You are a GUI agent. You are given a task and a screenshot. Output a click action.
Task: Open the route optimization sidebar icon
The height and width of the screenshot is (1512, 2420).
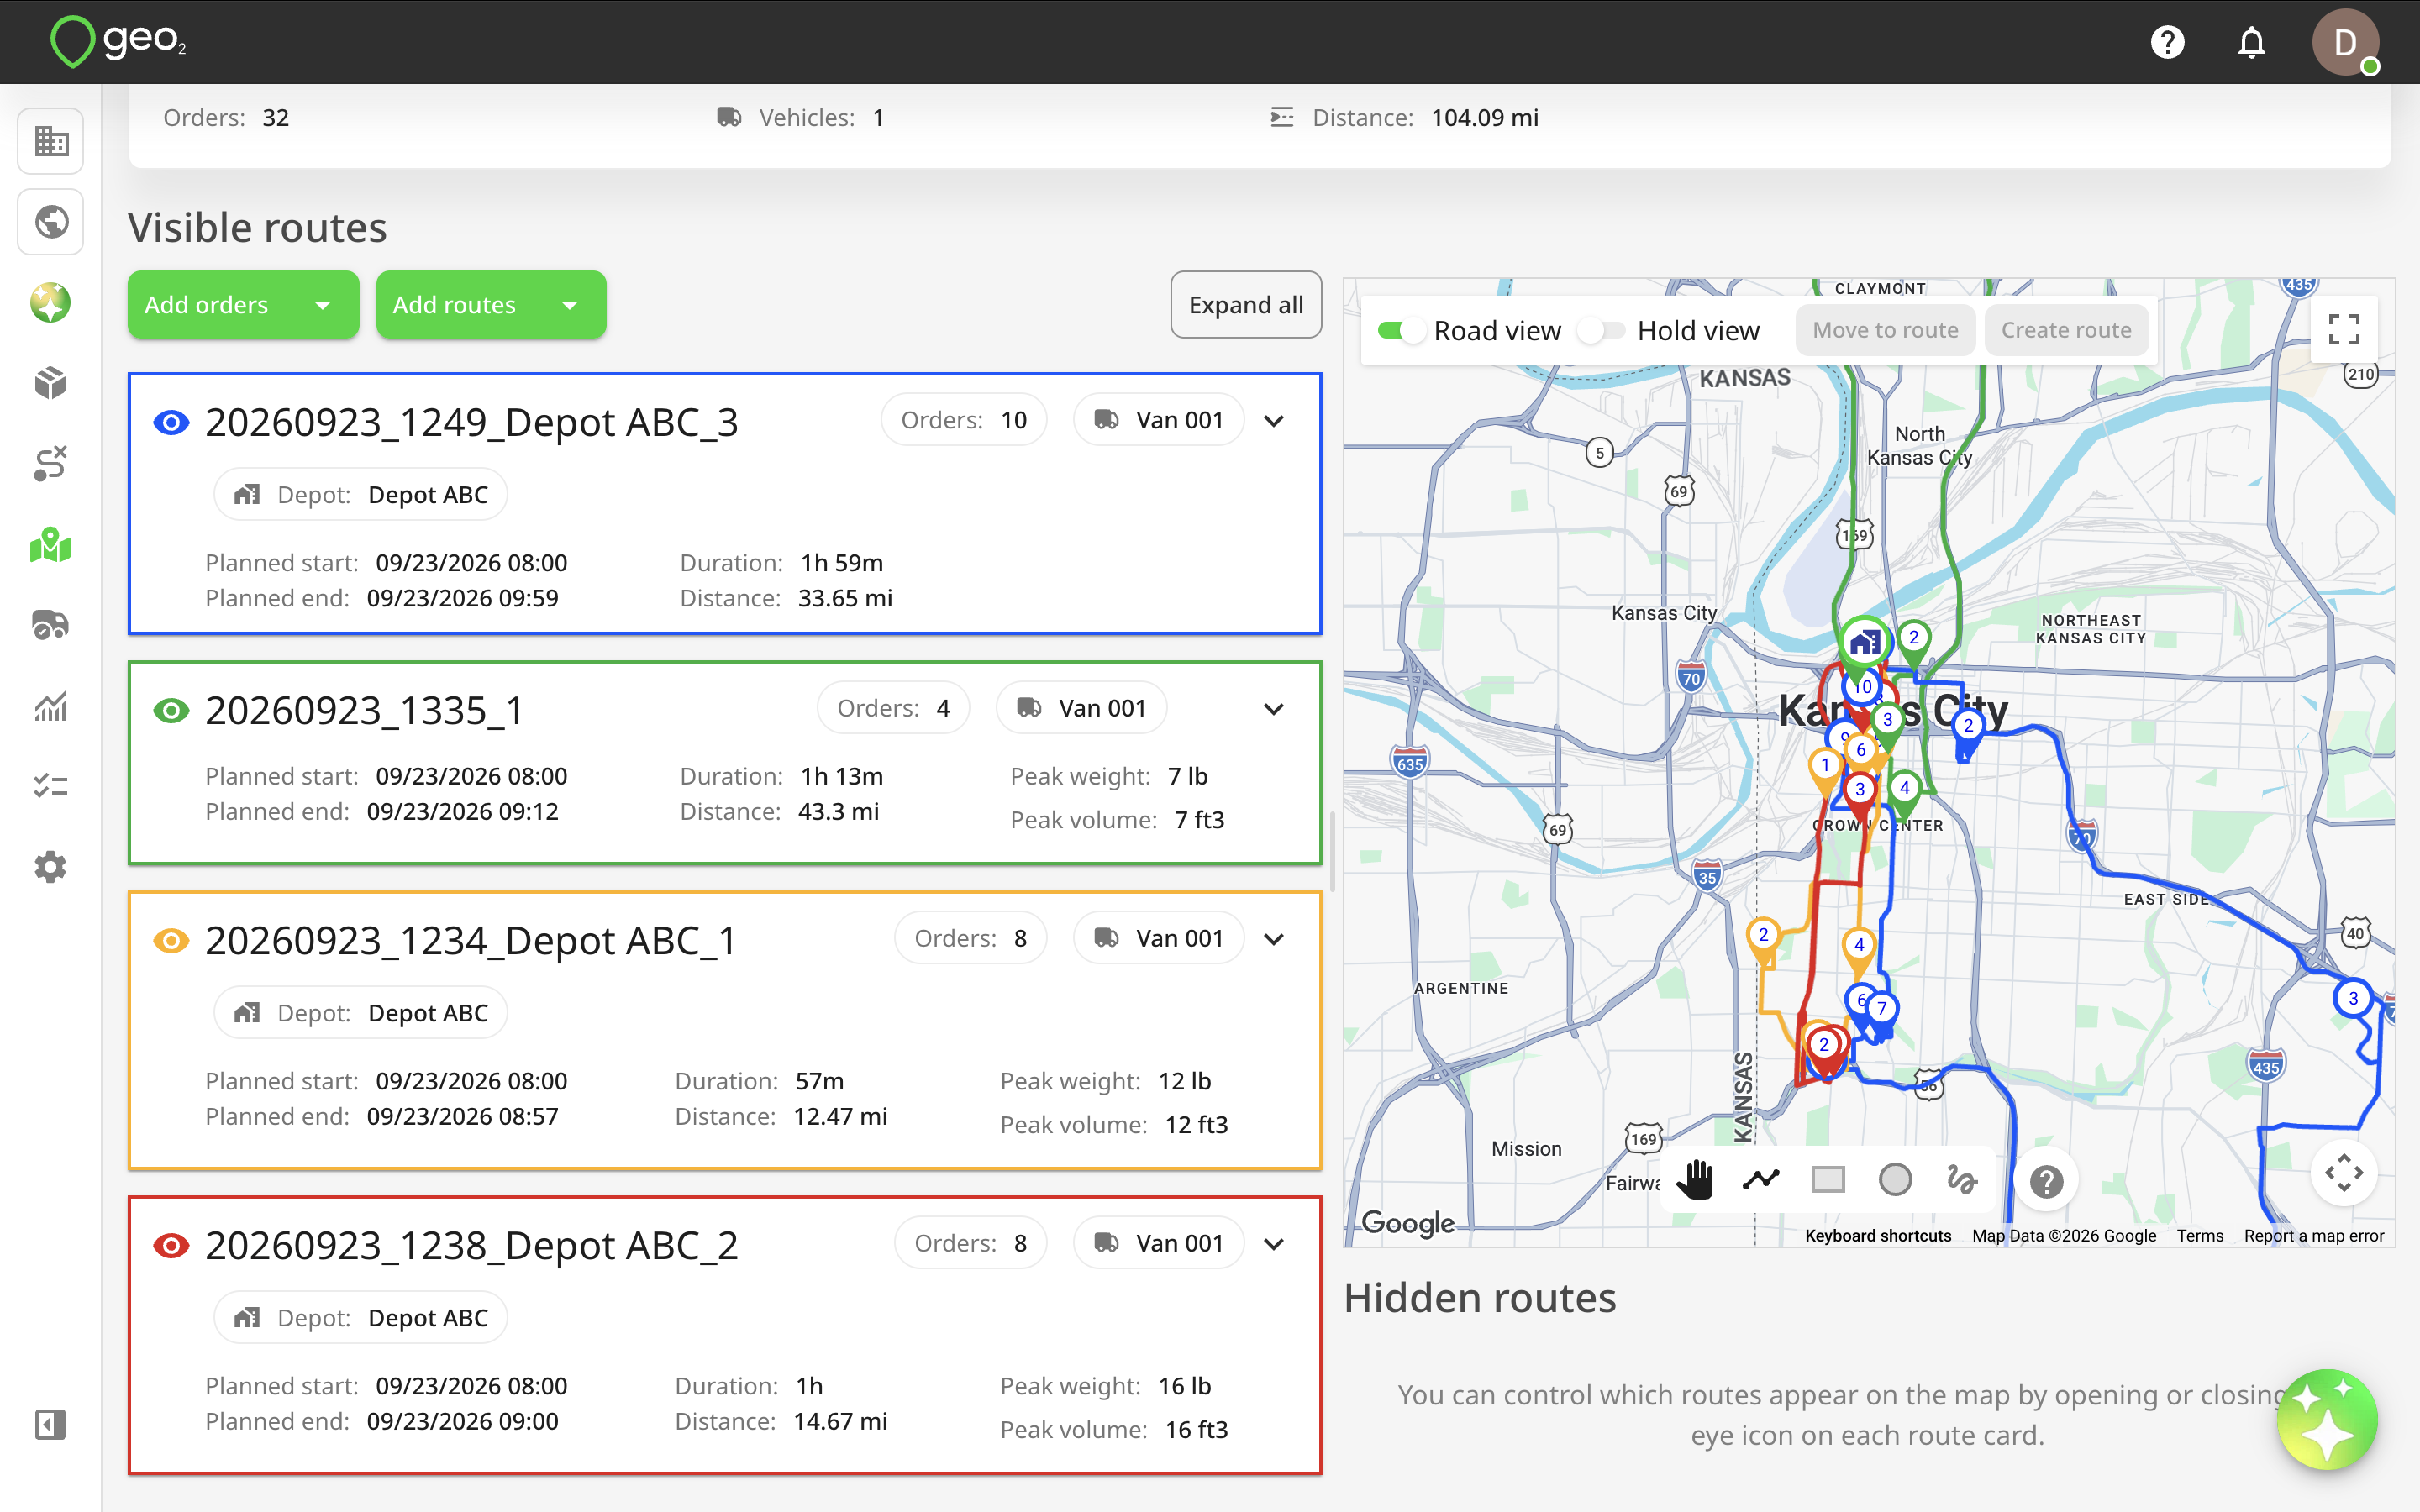(x=51, y=464)
